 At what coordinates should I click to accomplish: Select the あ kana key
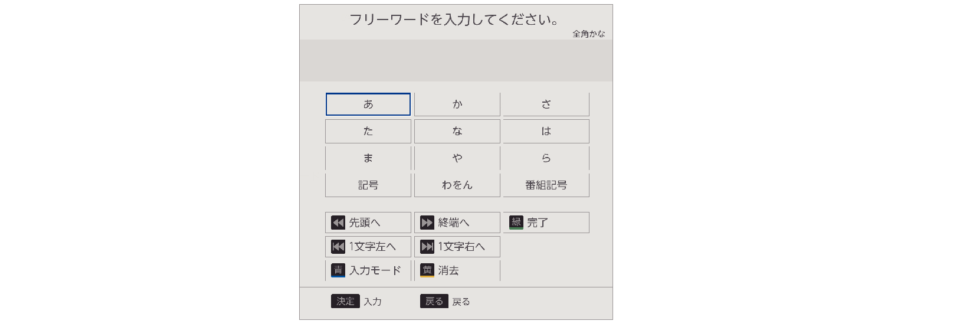tap(368, 104)
